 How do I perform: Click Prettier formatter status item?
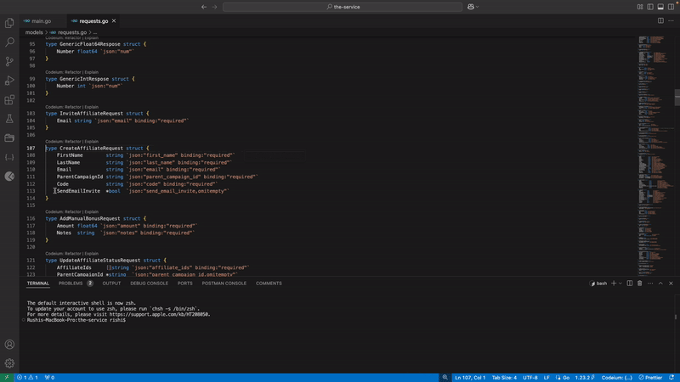650,378
